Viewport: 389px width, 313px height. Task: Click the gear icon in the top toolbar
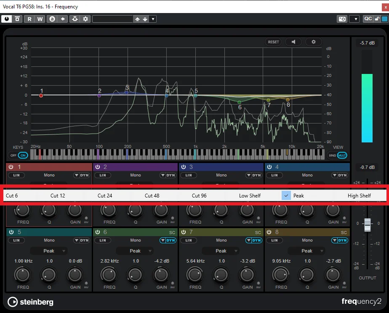point(85,19)
